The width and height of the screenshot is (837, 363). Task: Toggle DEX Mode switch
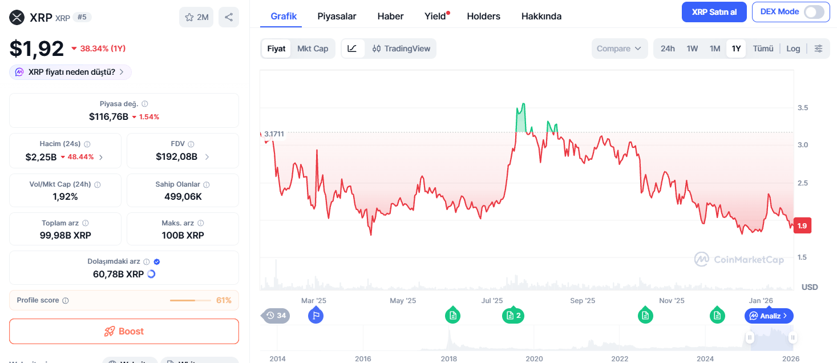click(x=814, y=12)
